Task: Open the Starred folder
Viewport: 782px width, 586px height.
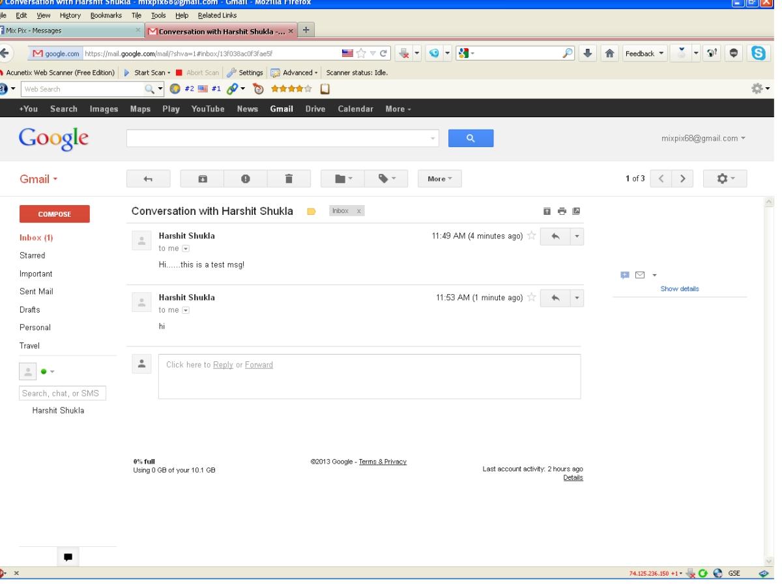Action: (x=33, y=256)
